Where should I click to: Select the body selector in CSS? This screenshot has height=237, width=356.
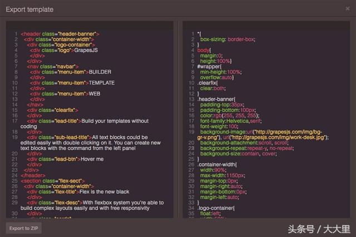coord(204,51)
